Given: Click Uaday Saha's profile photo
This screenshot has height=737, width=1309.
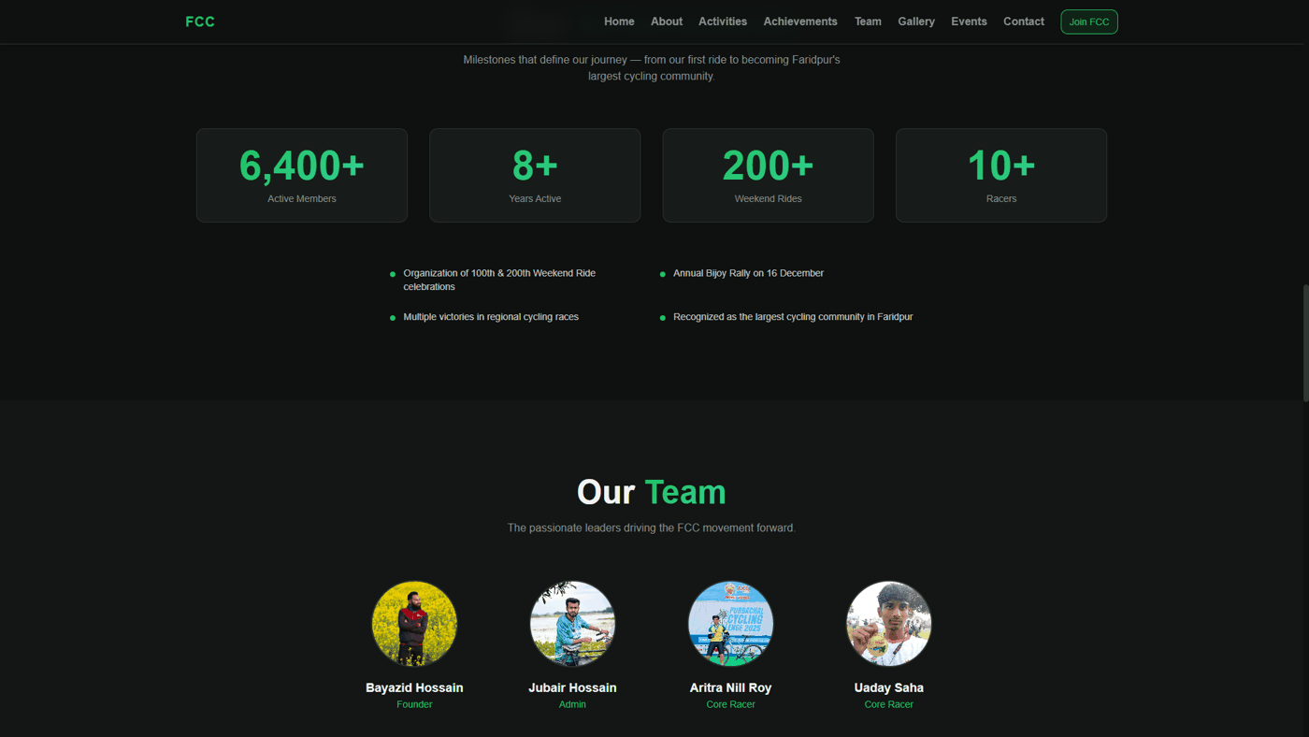Looking at the screenshot, I should tap(888, 624).
